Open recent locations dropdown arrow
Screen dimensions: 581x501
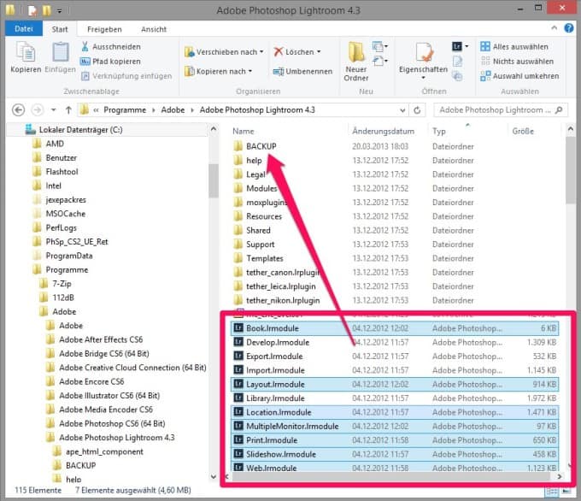[x=53, y=110]
